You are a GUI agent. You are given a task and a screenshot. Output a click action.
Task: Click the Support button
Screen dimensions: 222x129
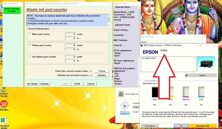[202, 75]
